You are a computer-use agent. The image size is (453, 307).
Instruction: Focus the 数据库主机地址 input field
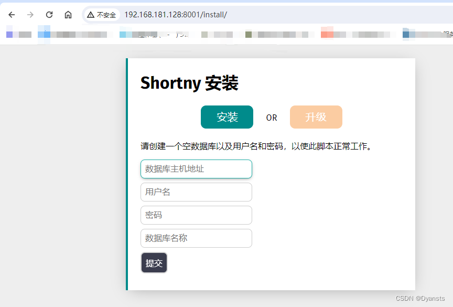click(196, 169)
